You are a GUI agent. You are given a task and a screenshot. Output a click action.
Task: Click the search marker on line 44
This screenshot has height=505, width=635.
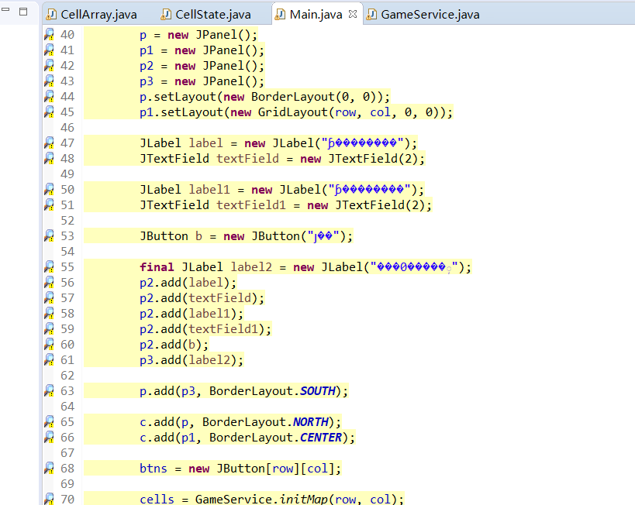[x=49, y=96]
